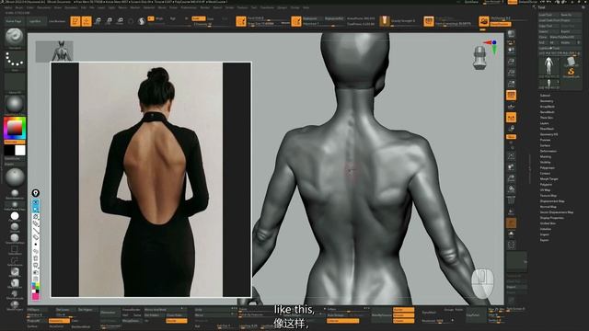Click the orange Menus button
Image resolution: width=589 pixels, height=331 pixels.
513,2
